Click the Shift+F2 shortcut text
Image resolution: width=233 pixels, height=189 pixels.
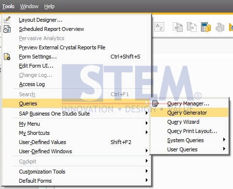coord(121,142)
